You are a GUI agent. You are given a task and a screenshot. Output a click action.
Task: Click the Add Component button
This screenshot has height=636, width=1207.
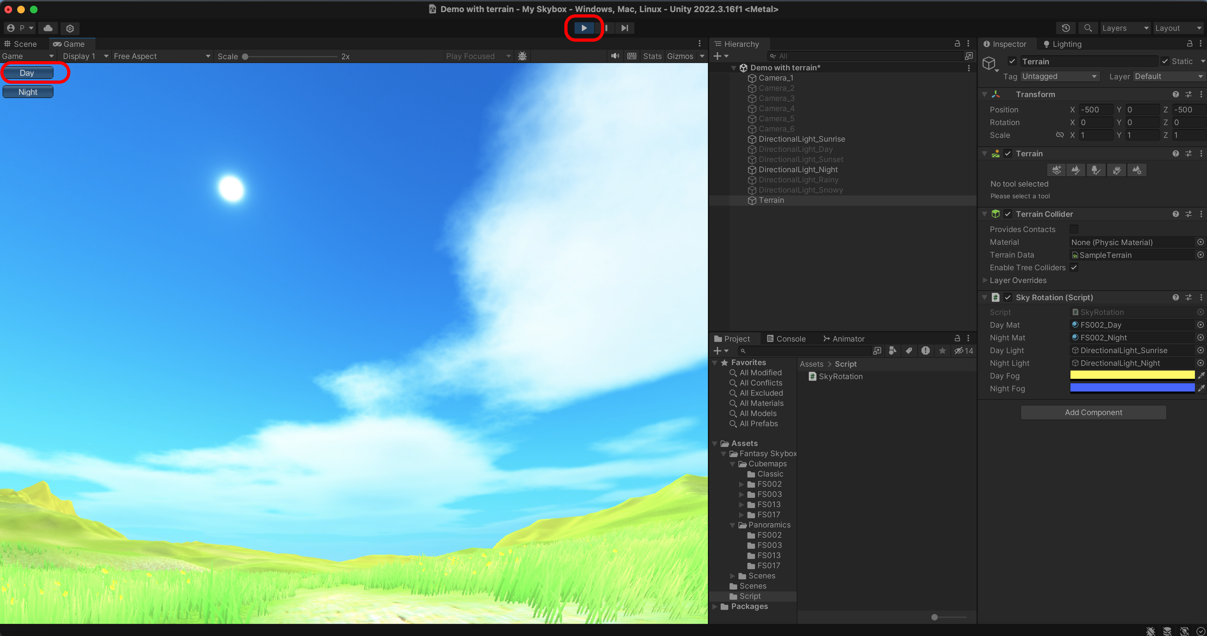pyautogui.click(x=1093, y=413)
